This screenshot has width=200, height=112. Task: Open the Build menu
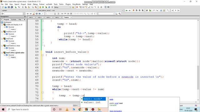point(29,4)
